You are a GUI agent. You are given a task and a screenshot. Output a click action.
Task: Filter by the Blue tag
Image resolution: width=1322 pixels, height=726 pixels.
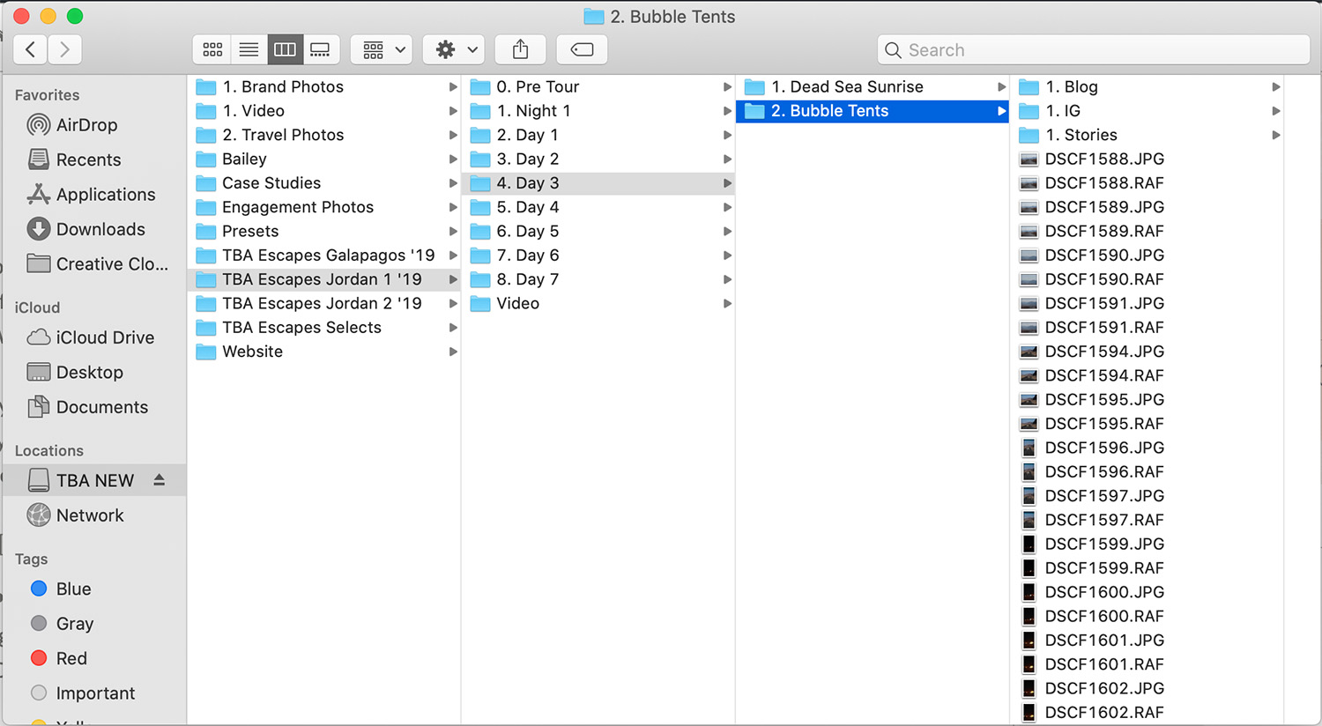coord(73,589)
